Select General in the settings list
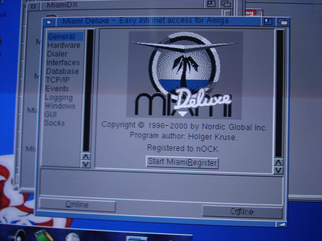Image resolution: width=322 pixels, height=241 pixels. 65,36
